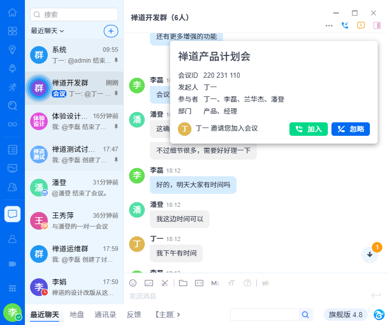Click 丁一 avatar beside 我下午有时间 message
This screenshot has height=325, width=388.
pos(137,244)
